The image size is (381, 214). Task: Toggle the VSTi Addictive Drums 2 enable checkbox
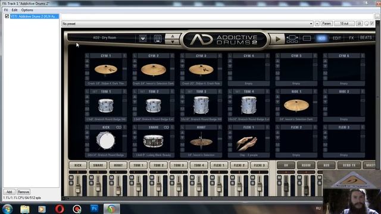7,16
